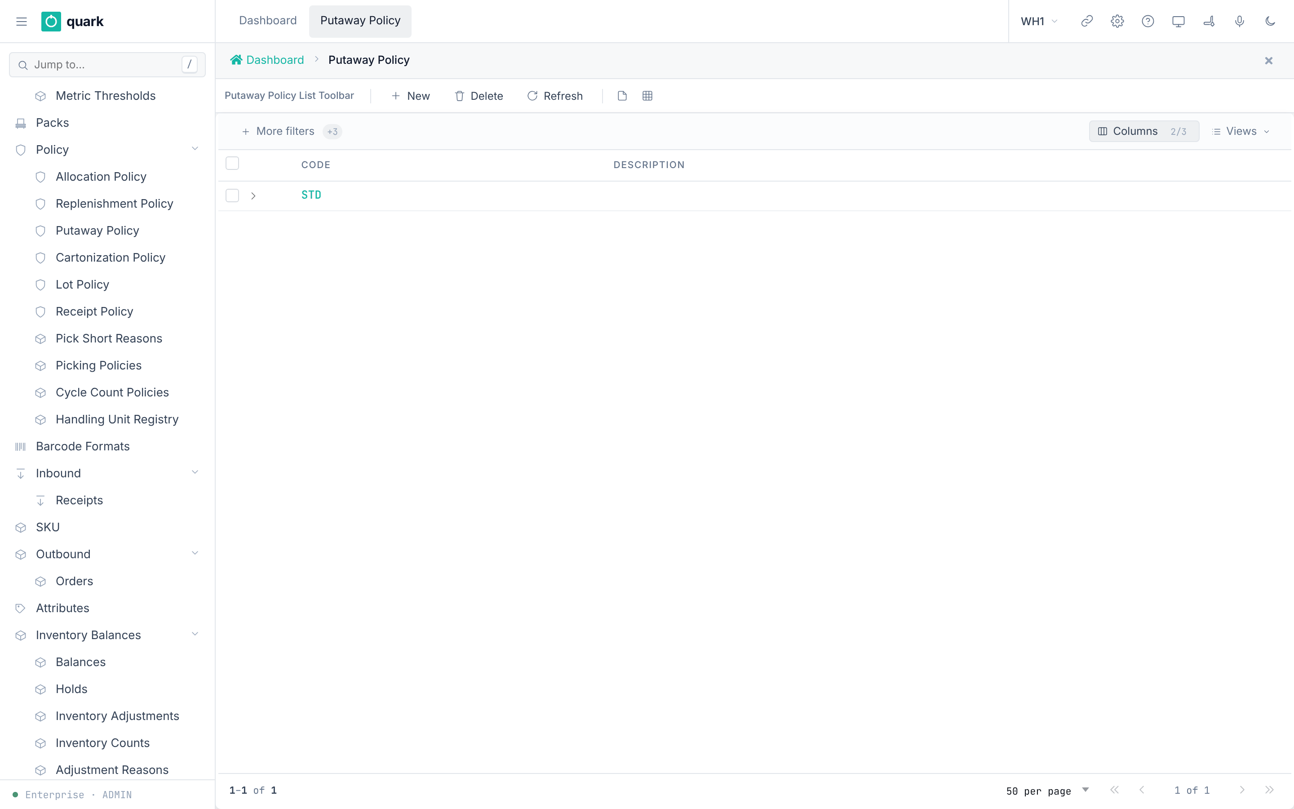Open the help question-mark icon
1294x809 pixels.
1148,22
